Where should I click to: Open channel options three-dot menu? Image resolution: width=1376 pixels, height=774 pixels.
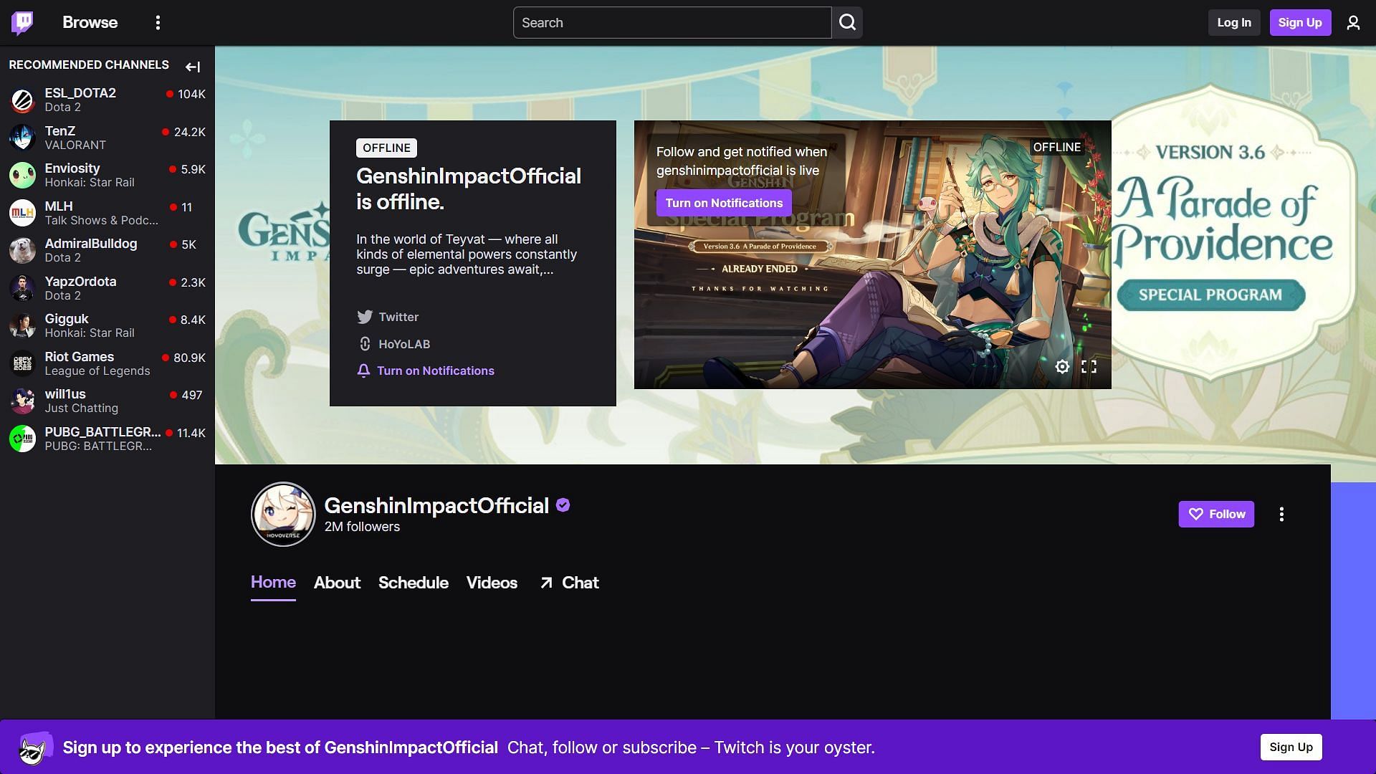pos(1281,514)
